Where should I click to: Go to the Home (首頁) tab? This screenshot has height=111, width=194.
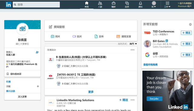point(87,5)
